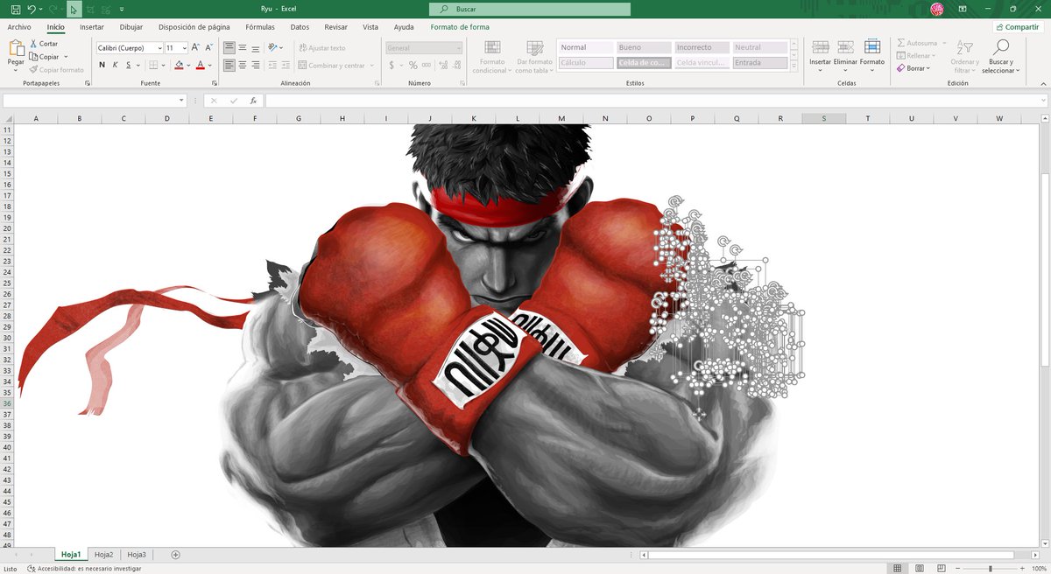Viewport: 1051px width, 574px height.
Task: Apply the red font color
Action: 200,65
